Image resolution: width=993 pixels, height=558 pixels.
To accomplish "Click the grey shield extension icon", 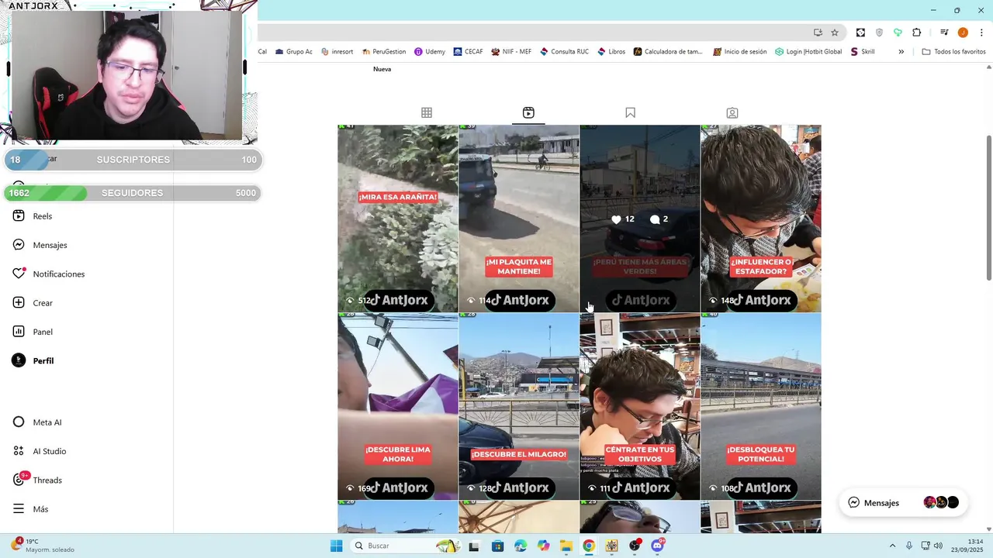I will pos(879,33).
